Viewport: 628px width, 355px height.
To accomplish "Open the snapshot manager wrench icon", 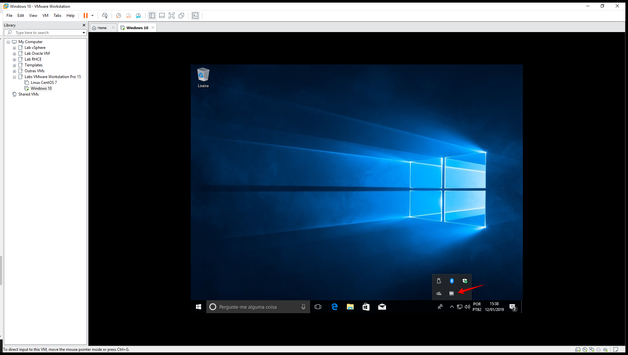I will [139, 16].
